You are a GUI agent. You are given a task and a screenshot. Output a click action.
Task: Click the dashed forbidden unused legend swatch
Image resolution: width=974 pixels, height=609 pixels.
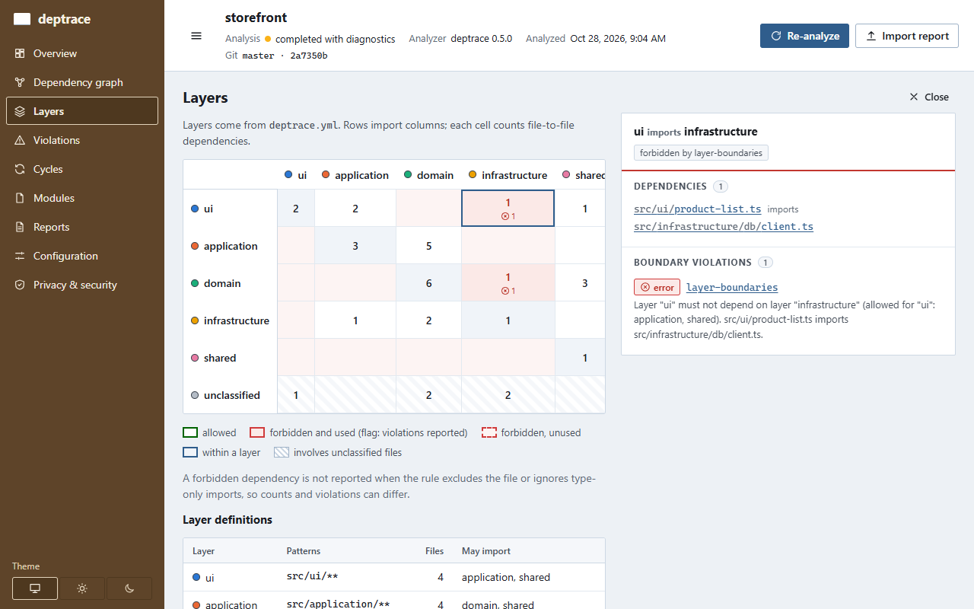coord(489,432)
